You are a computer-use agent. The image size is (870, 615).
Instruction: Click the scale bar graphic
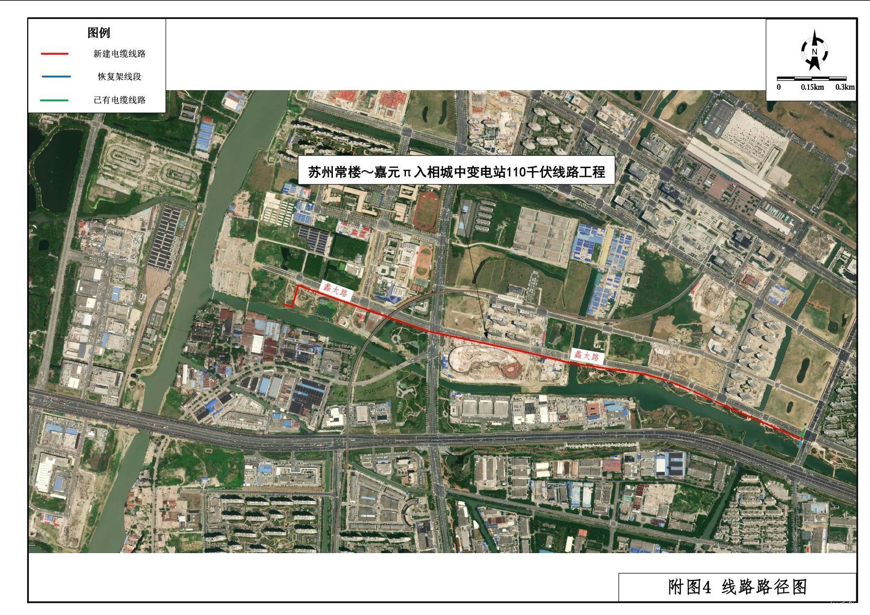[812, 78]
